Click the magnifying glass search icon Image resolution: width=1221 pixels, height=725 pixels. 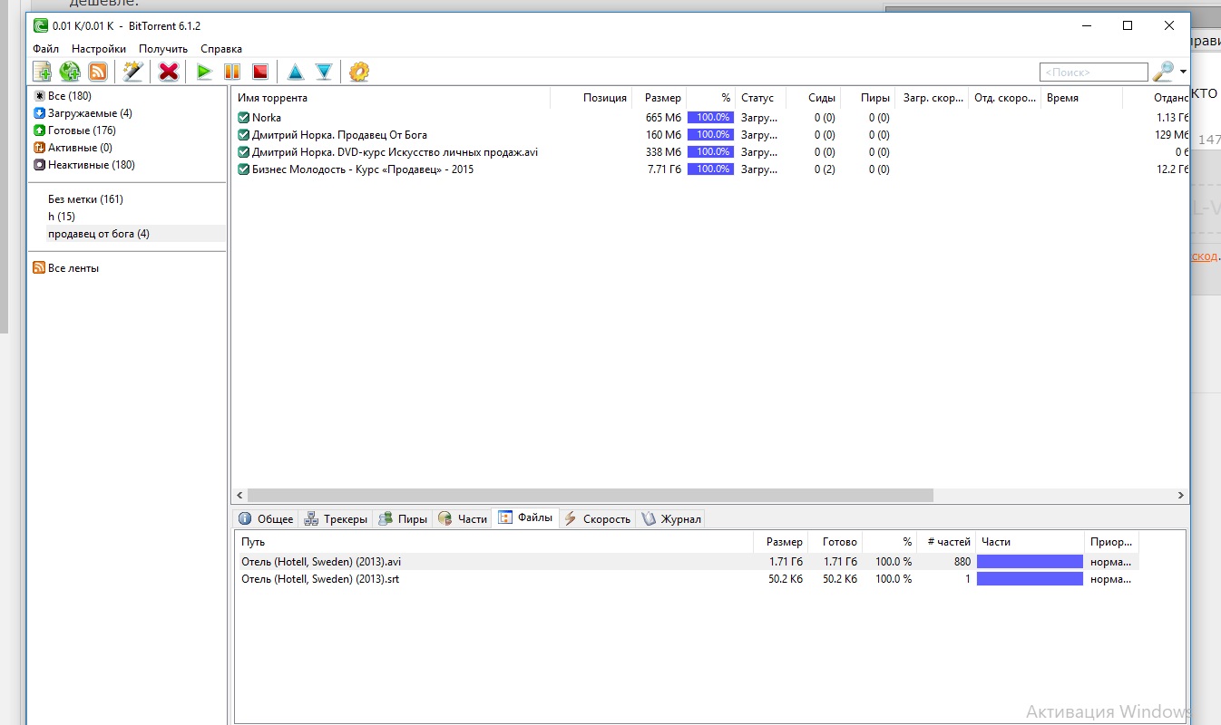tap(1162, 72)
